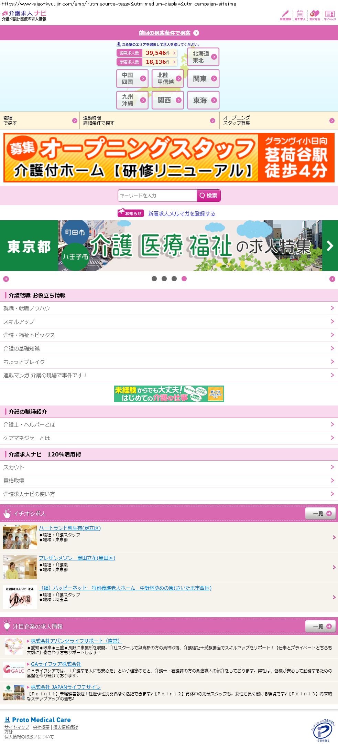Open GAライフケア株式会社 link
Image resolution: width=338 pixels, height=747 pixels.
(x=56, y=664)
